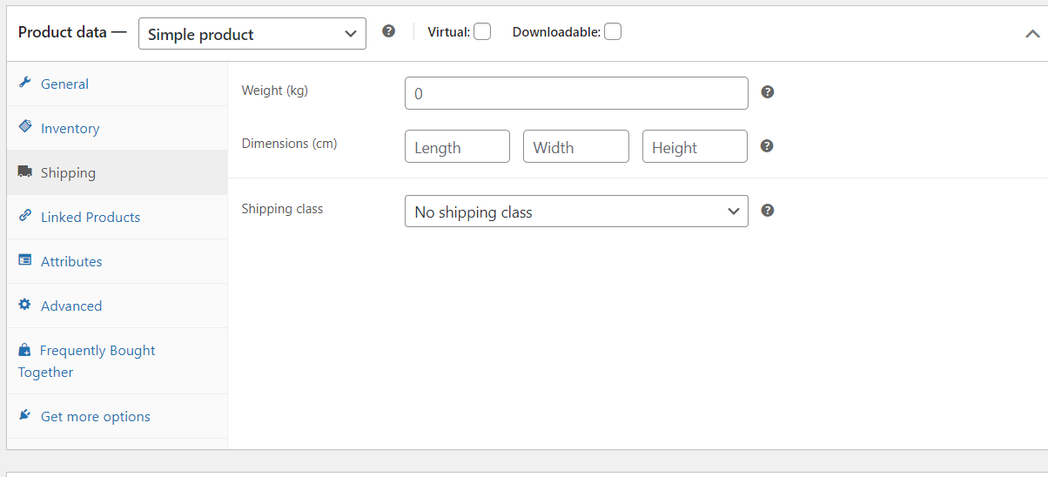
Task: Click the Frequently Bought Together bag icon
Action: point(24,350)
